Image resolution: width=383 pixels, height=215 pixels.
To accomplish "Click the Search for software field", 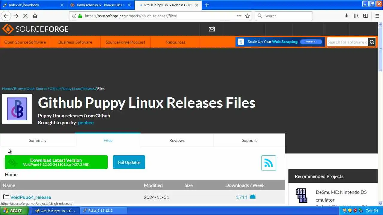I will pos(347,42).
